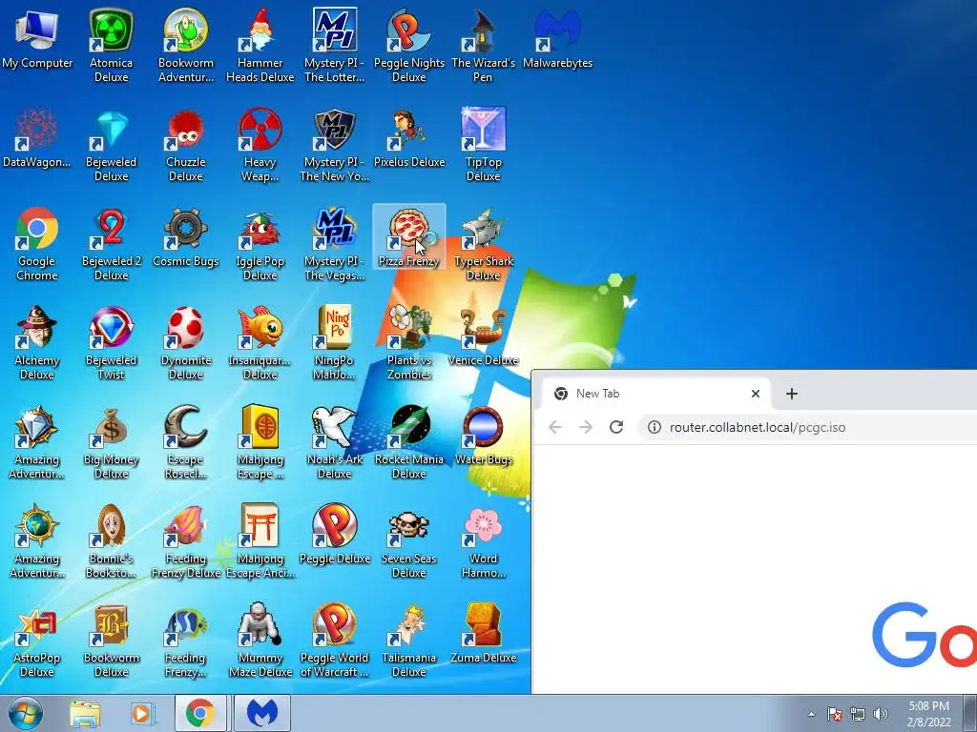Click the Typer Shark Deluxe shortcut
This screenshot has height=732, width=977.
tap(483, 244)
